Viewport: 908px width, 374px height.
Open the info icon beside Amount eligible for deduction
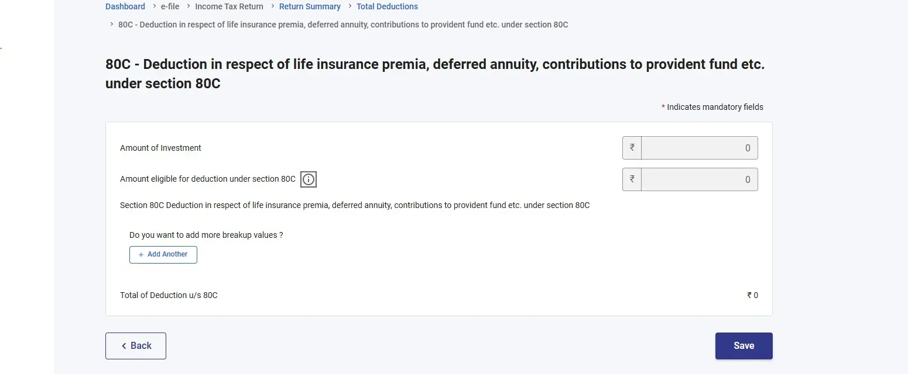pos(309,179)
